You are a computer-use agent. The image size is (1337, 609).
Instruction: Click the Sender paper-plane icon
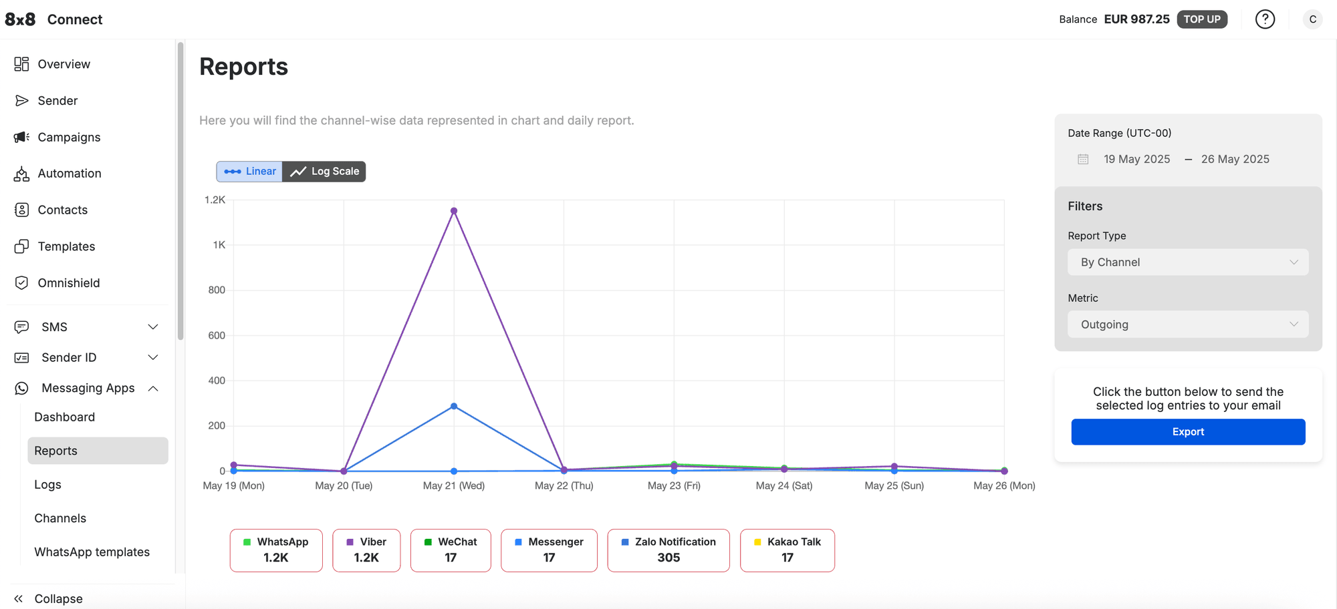point(21,101)
